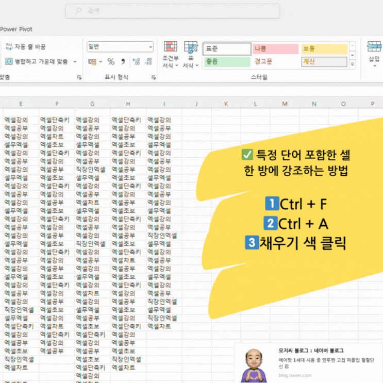Select column E header
383x383 pixels.
[21, 104]
